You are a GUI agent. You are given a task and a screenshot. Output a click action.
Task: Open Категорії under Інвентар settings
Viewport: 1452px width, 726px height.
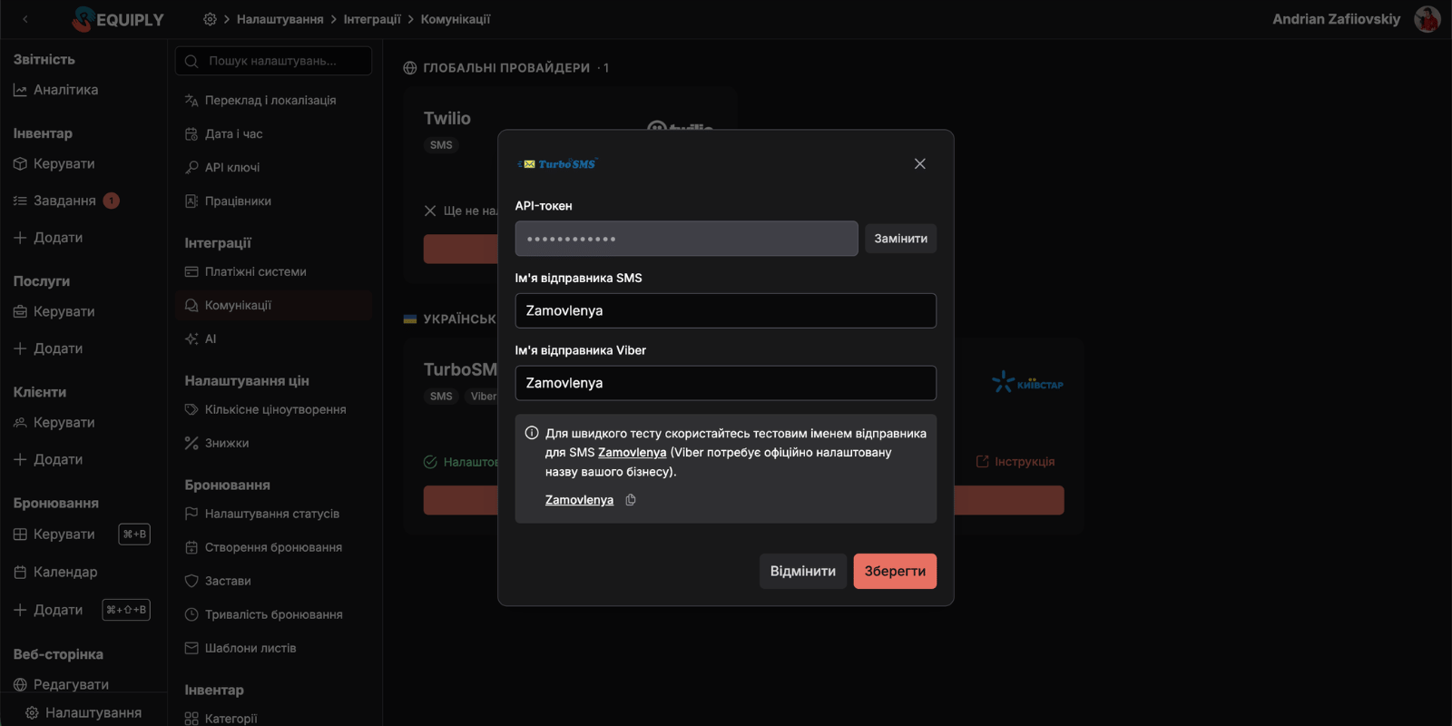point(221,719)
